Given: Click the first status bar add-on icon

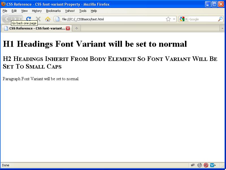Looking at the screenshot, I should tap(193, 165).
